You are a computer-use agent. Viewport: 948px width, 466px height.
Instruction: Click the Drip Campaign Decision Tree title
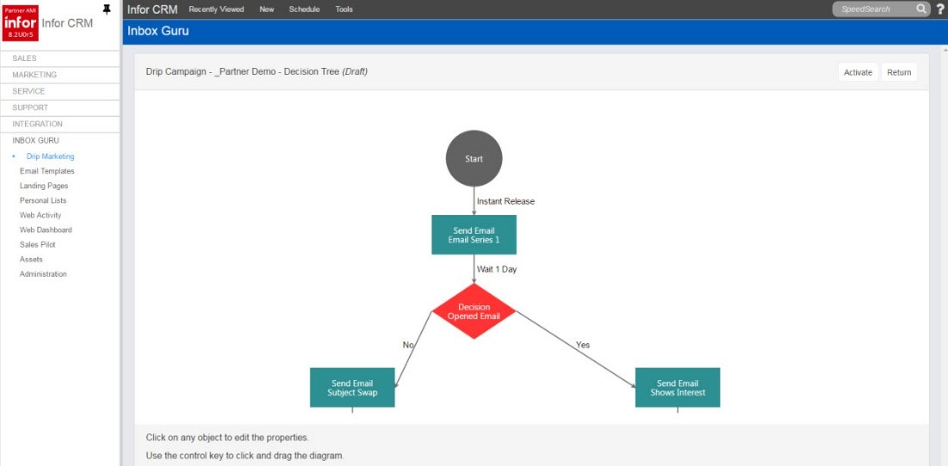tap(257, 72)
